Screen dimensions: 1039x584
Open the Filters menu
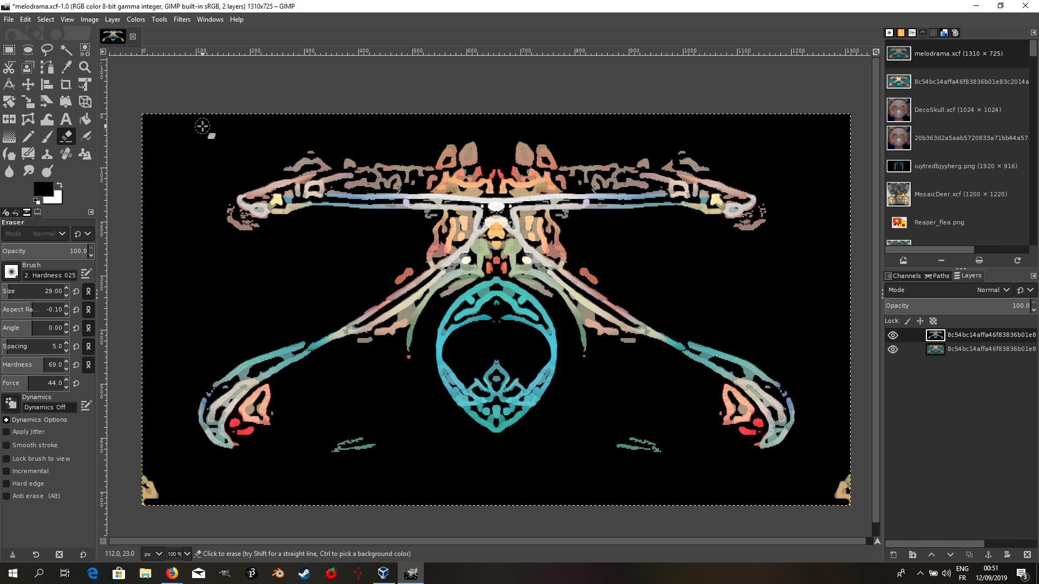(182, 19)
